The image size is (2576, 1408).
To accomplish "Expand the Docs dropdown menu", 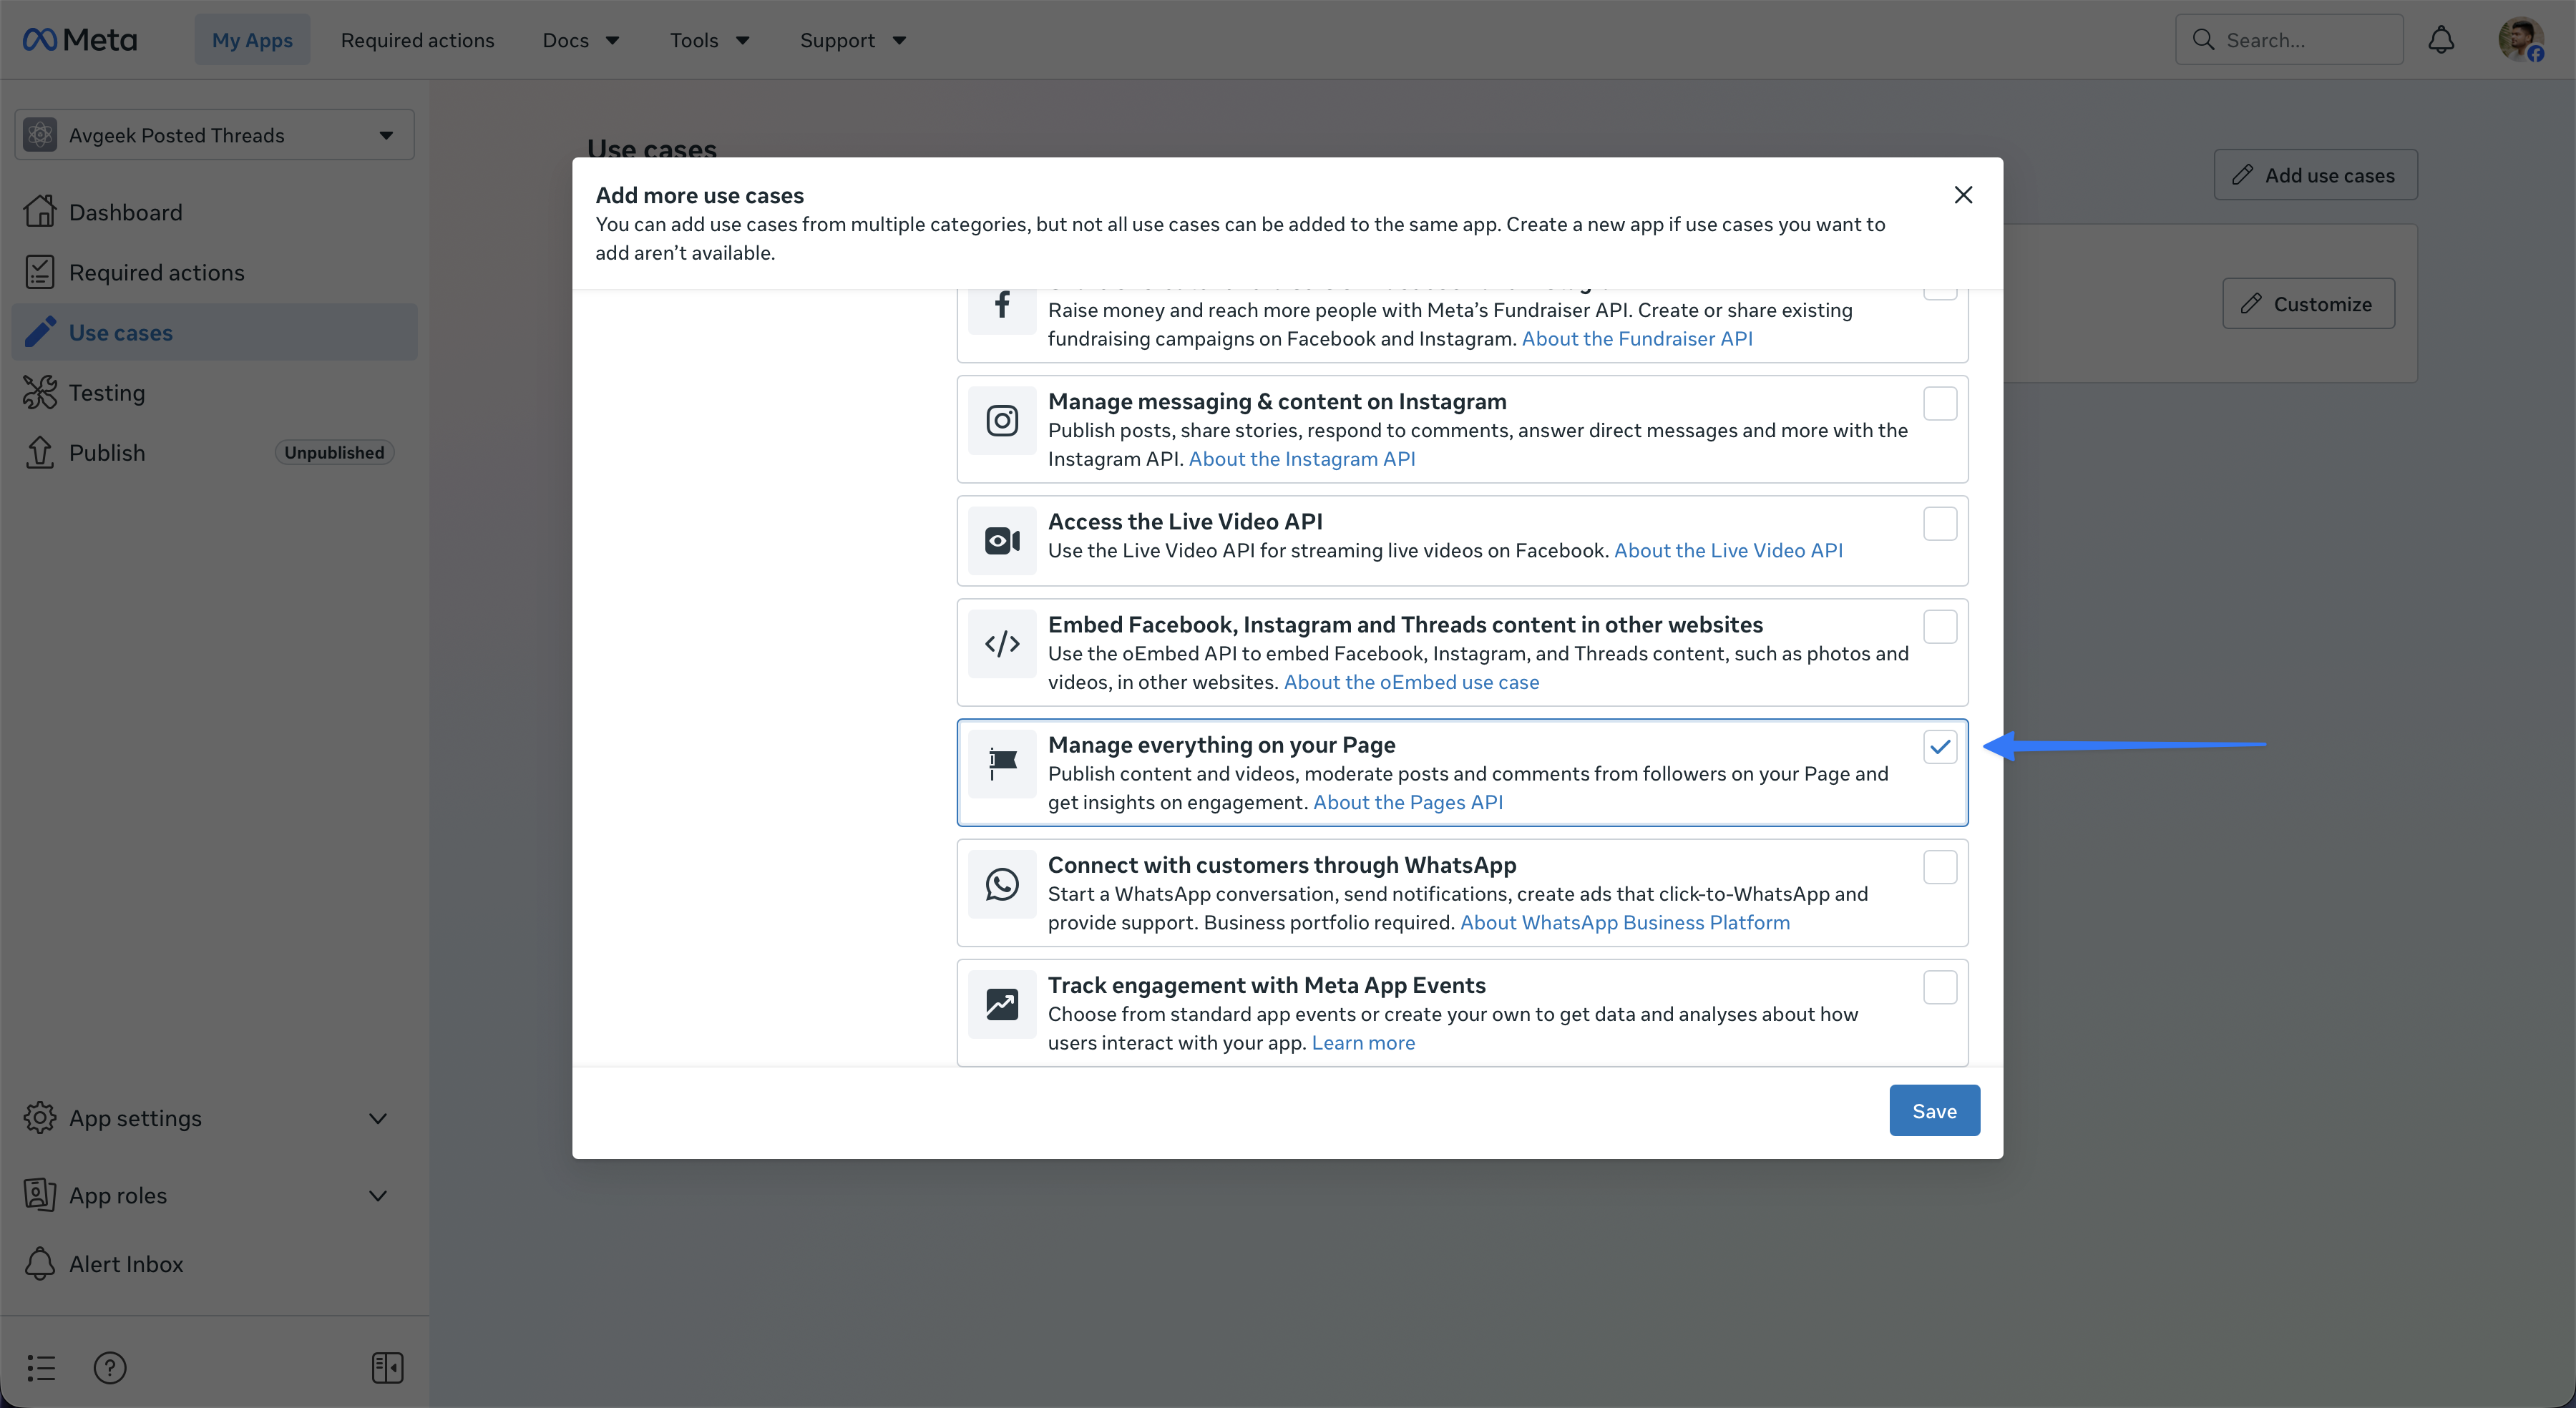I will coord(580,40).
